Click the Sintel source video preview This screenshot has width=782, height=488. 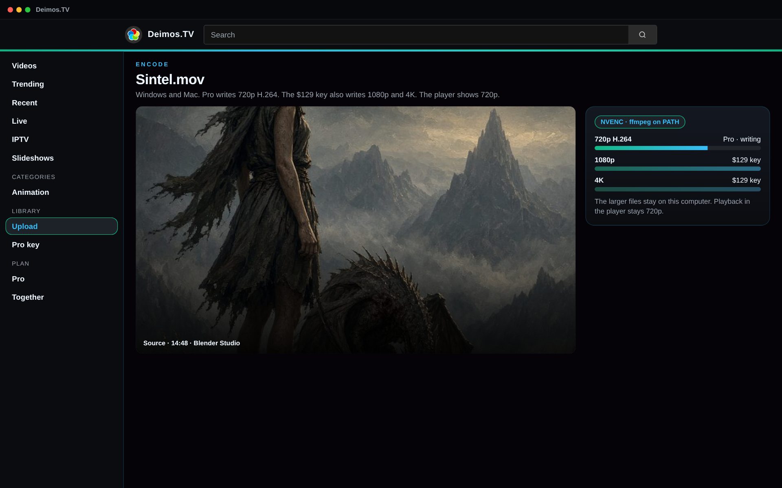(356, 230)
